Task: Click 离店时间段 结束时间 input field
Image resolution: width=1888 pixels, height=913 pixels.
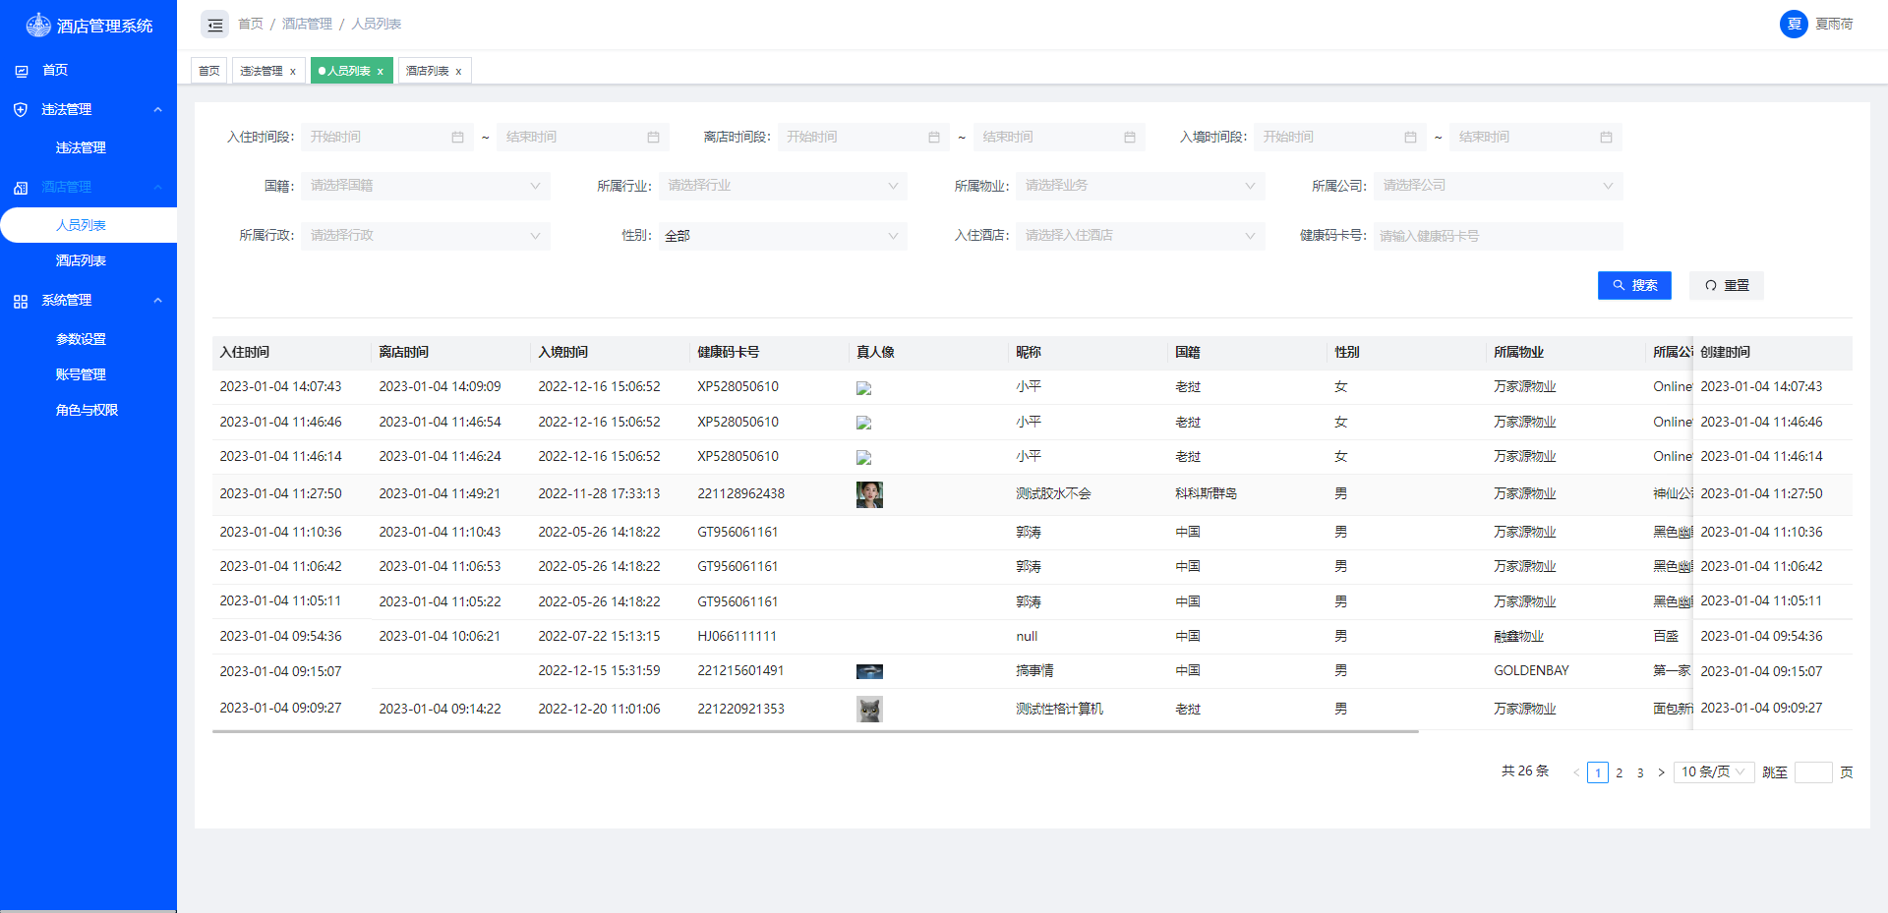Action: tap(1059, 138)
